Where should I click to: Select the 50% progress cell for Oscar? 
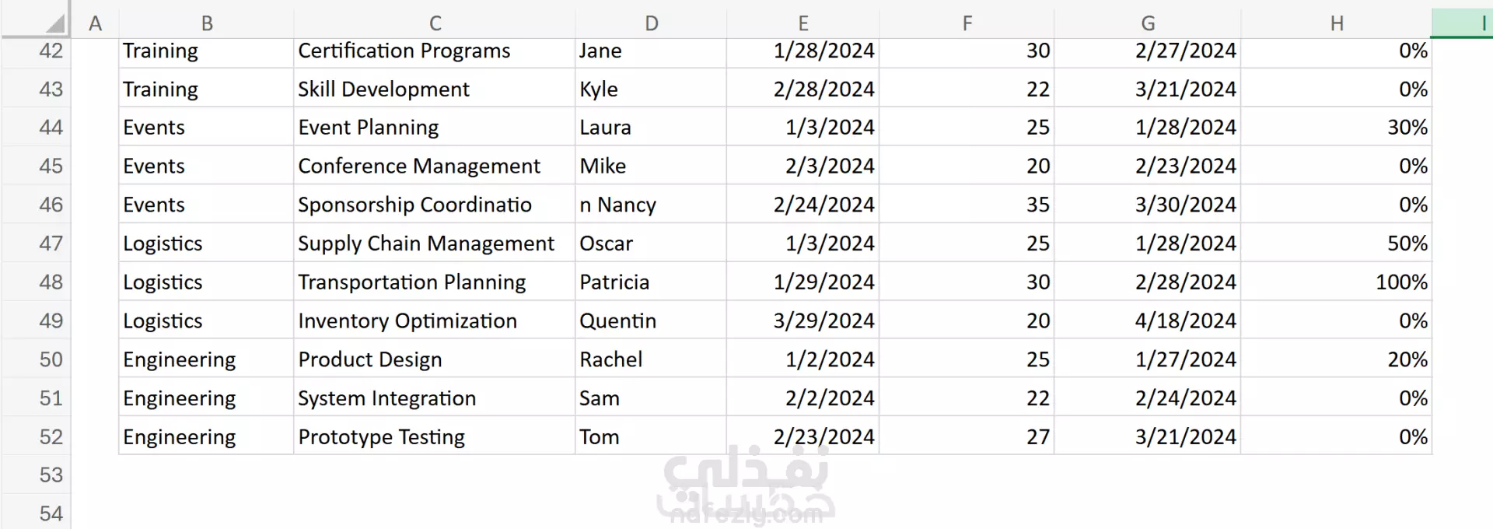(x=1336, y=243)
